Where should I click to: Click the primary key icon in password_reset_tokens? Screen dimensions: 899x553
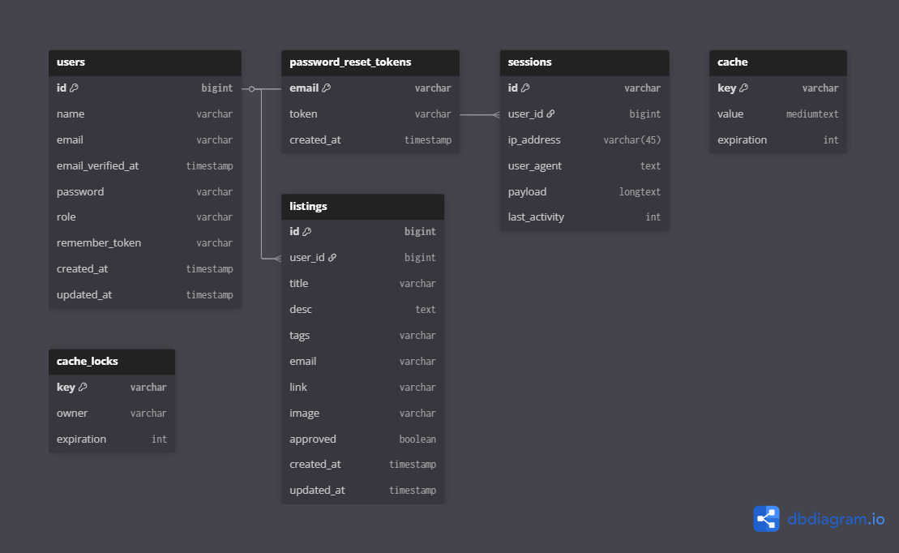pos(326,88)
